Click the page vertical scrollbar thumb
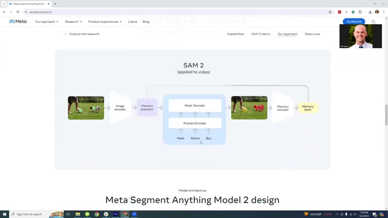Viewport: 388px width, 218px height. pyautogui.click(x=386, y=115)
